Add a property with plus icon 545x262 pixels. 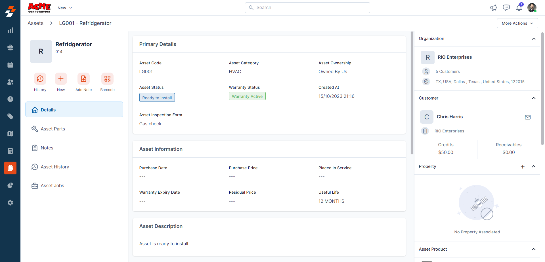pos(523,167)
